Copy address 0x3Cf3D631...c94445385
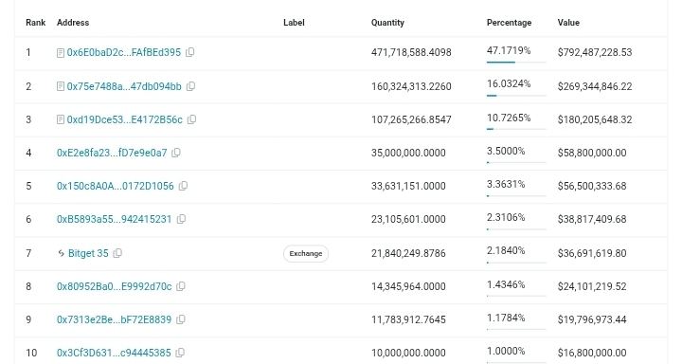This screenshot has width=682, height=364. pyautogui.click(x=180, y=353)
